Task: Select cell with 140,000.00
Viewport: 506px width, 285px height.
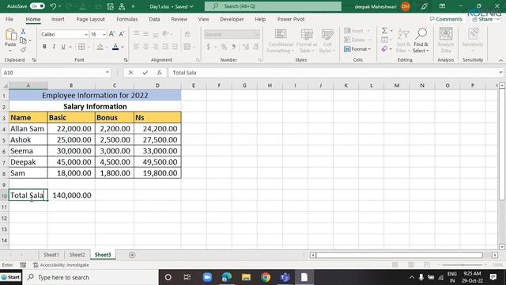Action: click(71, 196)
